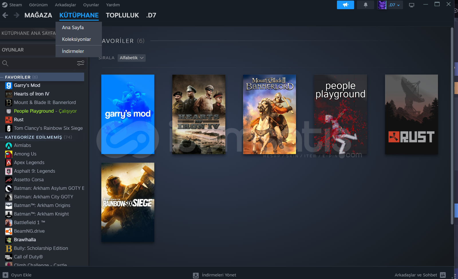Open the Arkadaşlar menu
Viewport: 458px width, 279px height.
(66, 5)
